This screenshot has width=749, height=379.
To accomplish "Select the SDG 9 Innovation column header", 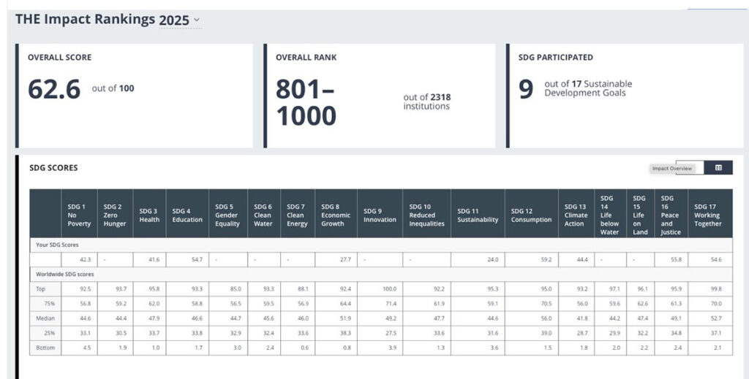I will (380, 215).
